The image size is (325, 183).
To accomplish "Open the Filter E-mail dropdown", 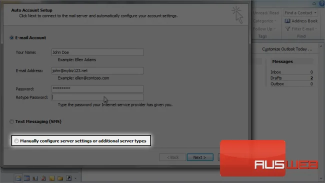I will tap(301, 29).
